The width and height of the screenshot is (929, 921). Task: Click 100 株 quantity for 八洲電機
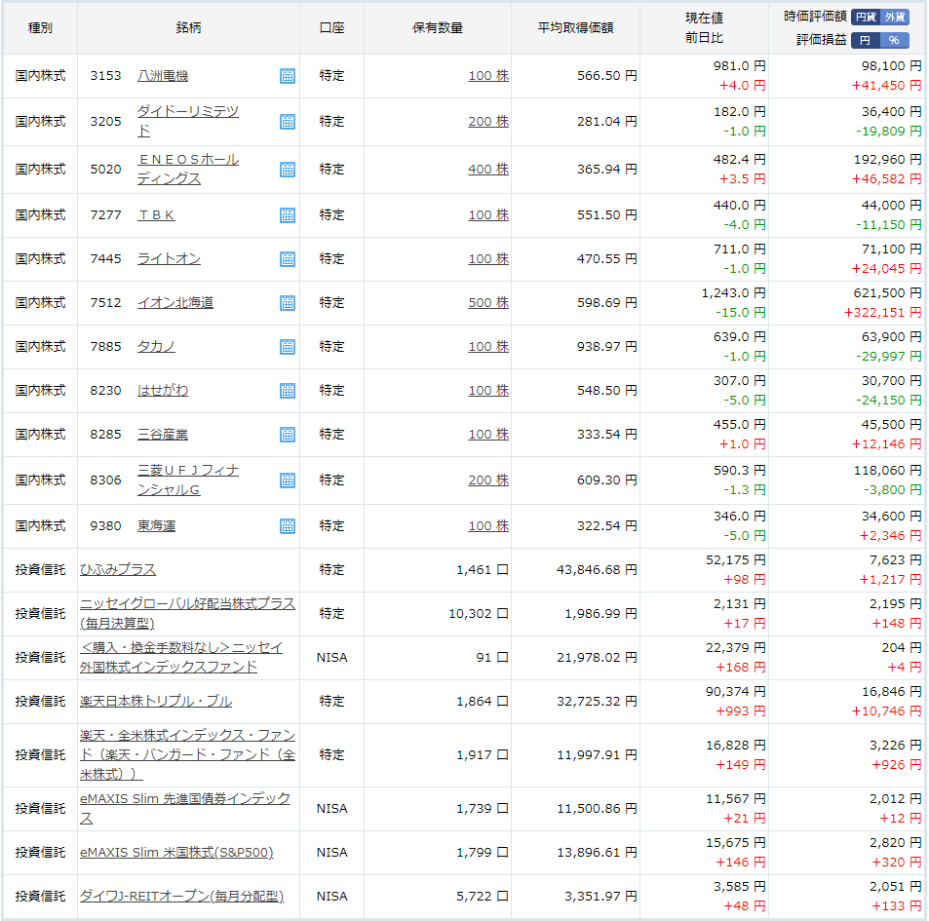click(x=488, y=76)
